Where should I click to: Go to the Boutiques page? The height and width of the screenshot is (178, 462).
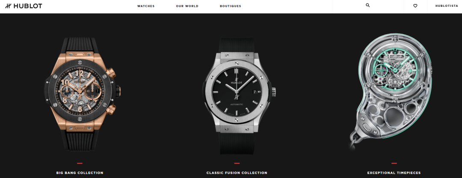click(x=231, y=6)
